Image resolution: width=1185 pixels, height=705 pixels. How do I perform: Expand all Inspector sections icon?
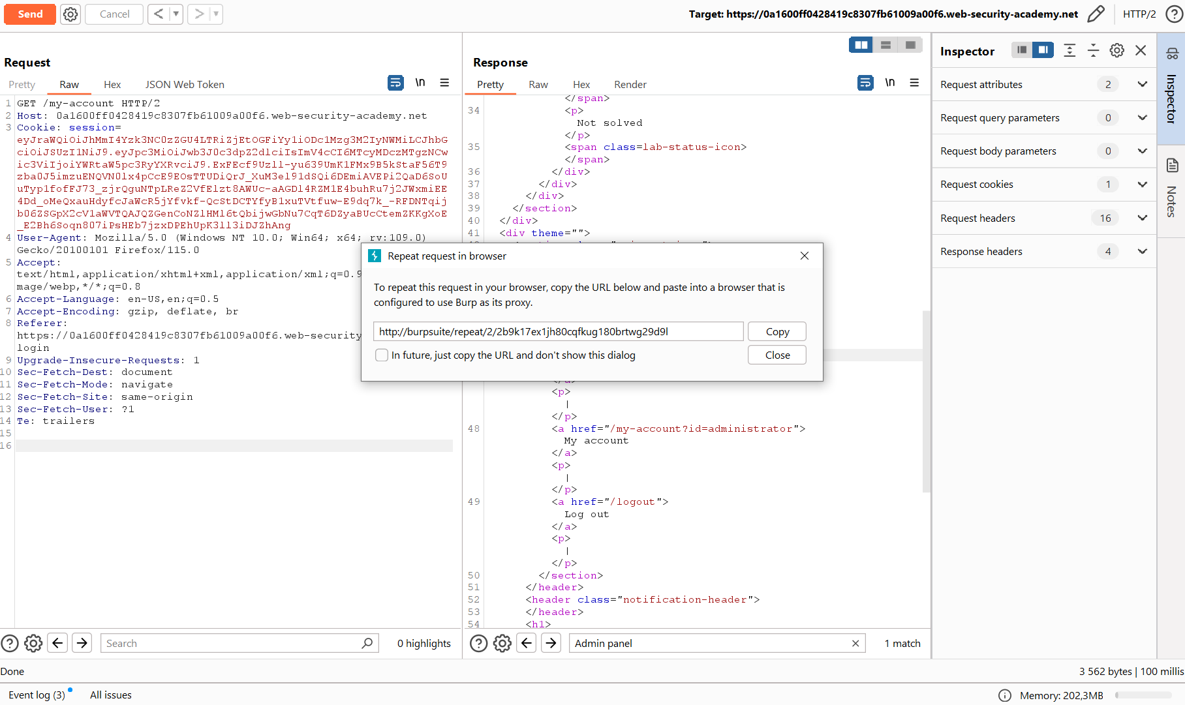coord(1070,50)
